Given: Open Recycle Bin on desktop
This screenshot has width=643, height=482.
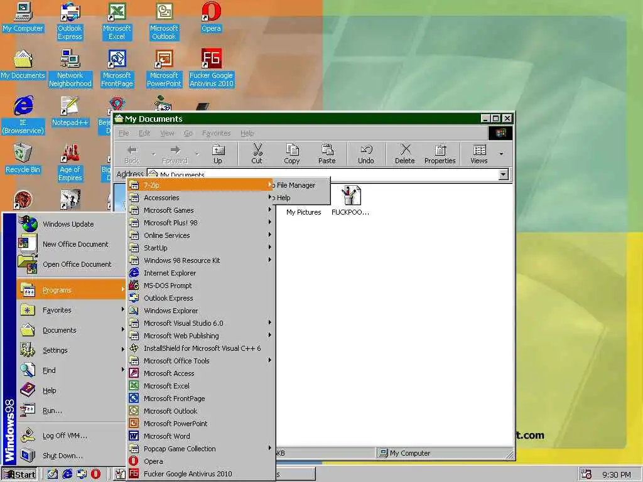Looking at the screenshot, I should [23, 159].
